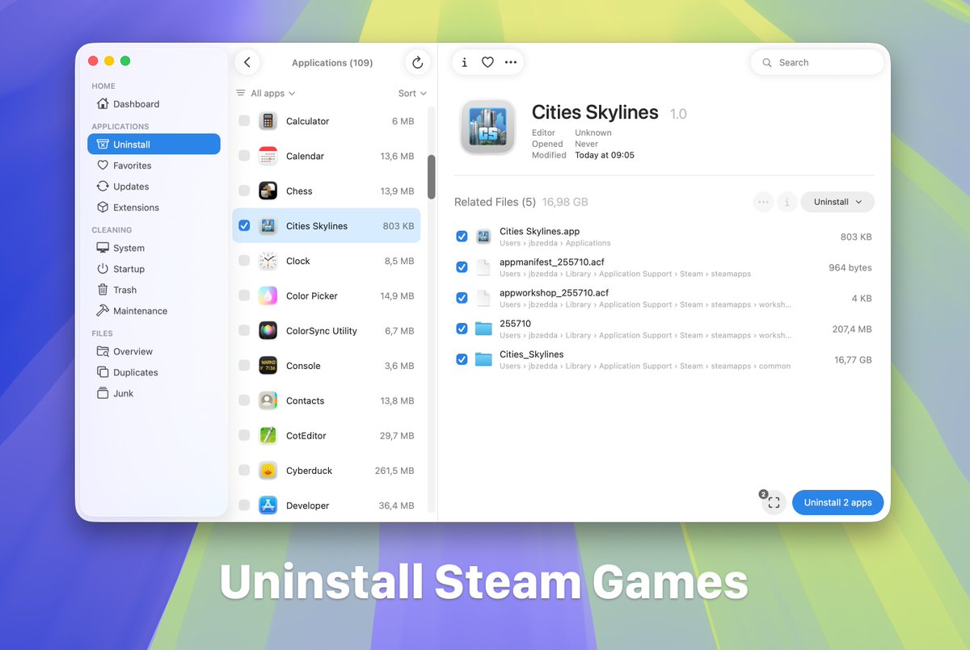Go back with the chevron arrow button
The image size is (970, 650).
[247, 62]
